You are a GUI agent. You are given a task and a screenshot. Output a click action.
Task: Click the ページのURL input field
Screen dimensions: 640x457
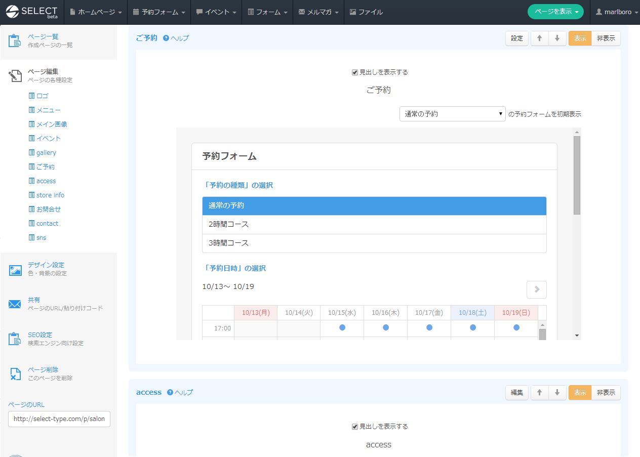(x=59, y=419)
